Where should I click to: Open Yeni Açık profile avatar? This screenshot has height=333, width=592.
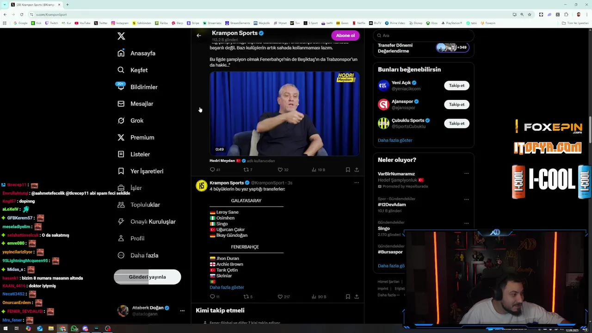click(x=383, y=86)
